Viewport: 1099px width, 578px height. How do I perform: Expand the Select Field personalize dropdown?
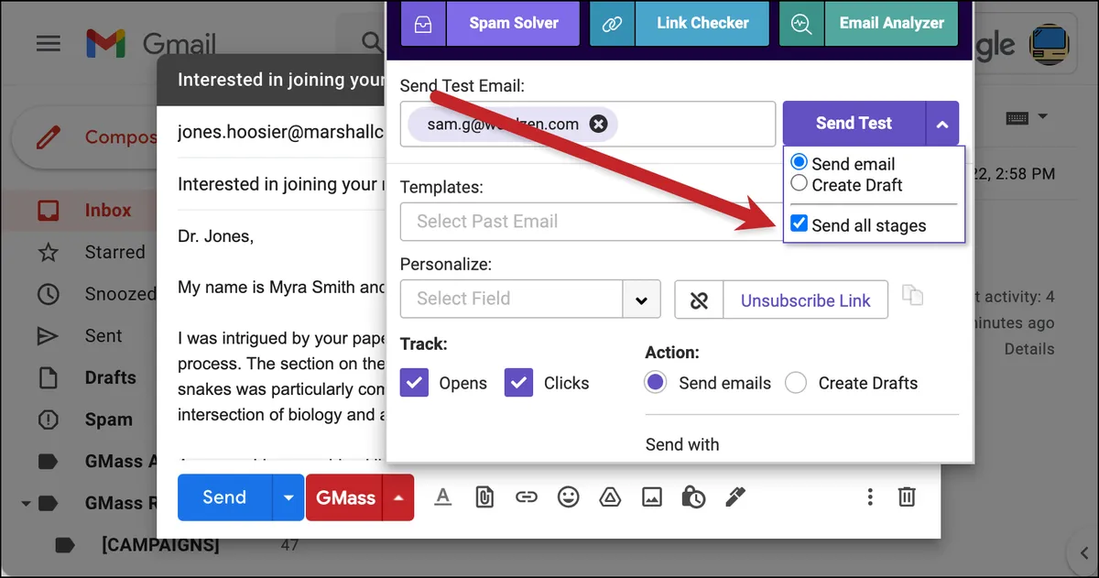[642, 299]
